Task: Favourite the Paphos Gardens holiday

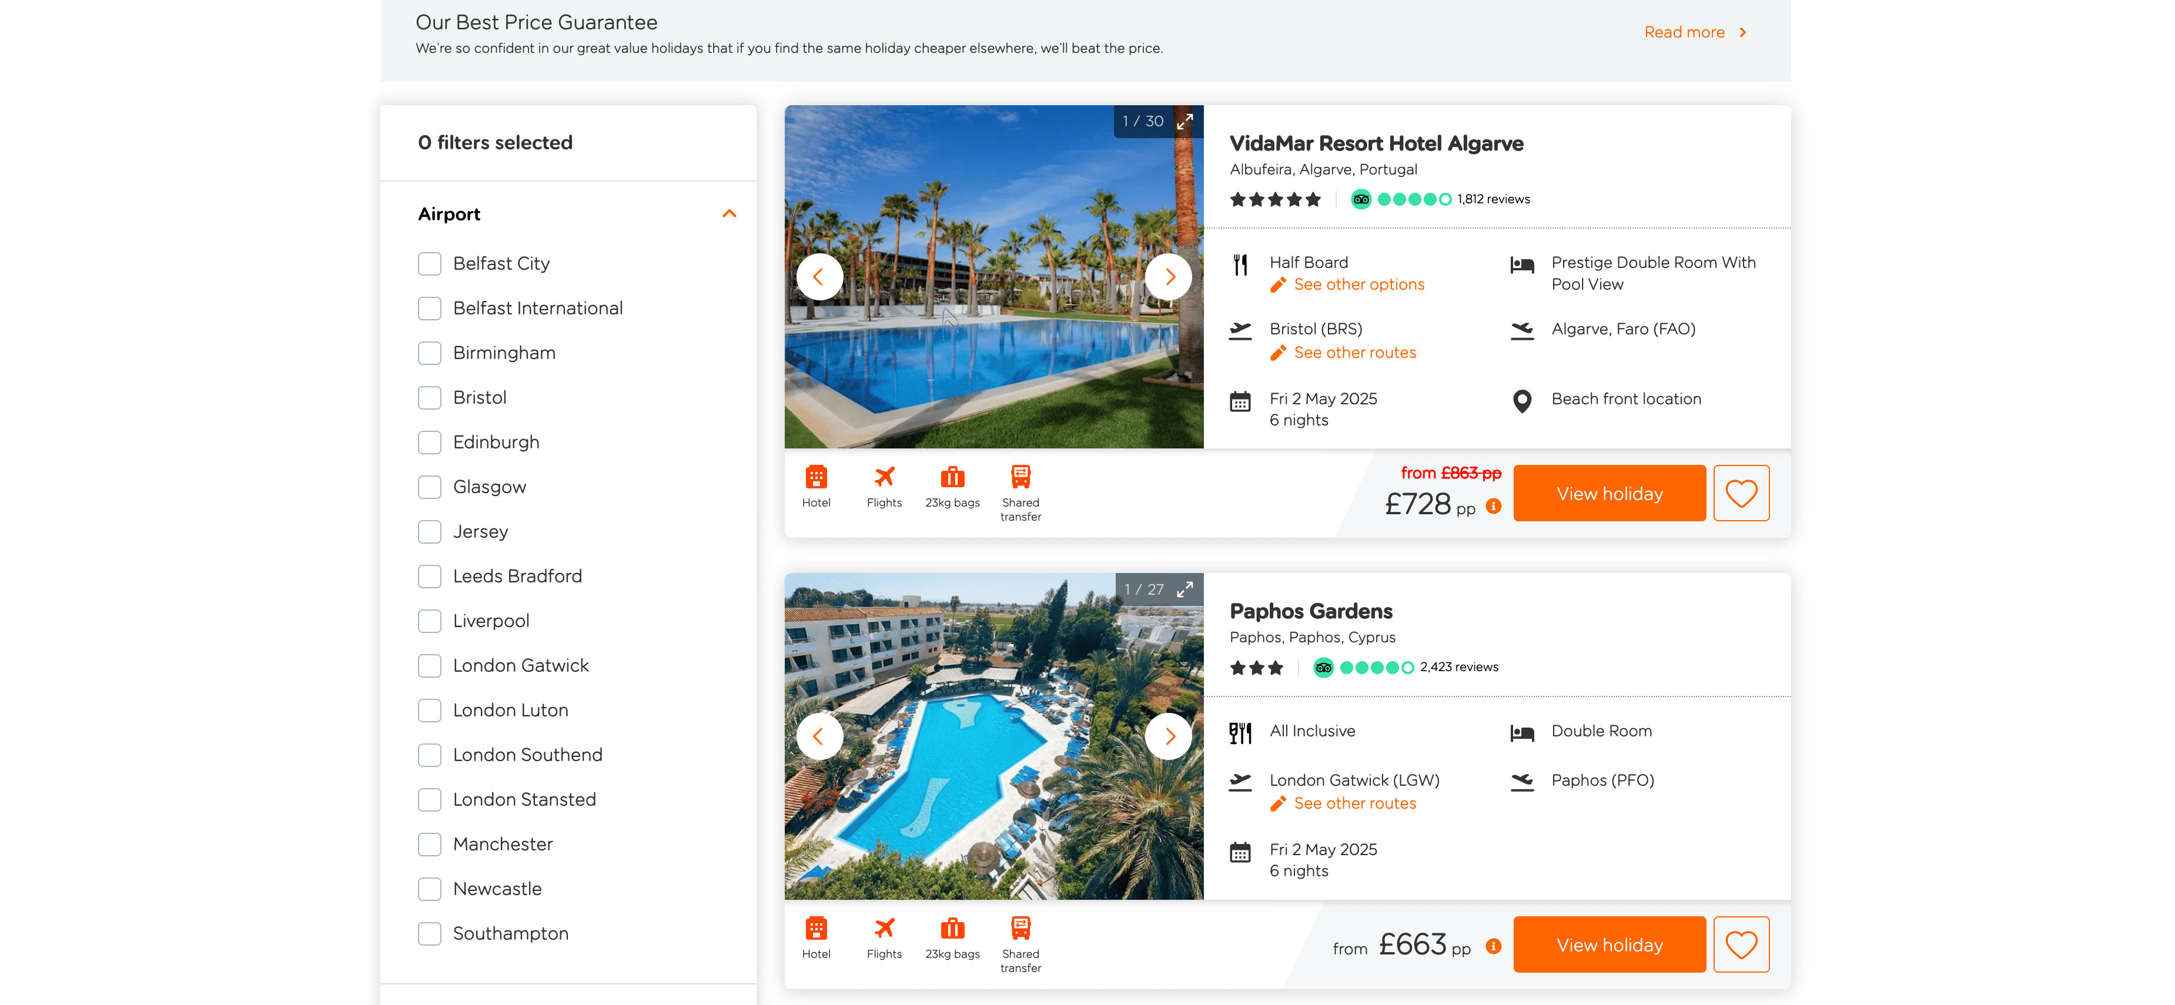Action: tap(1741, 945)
